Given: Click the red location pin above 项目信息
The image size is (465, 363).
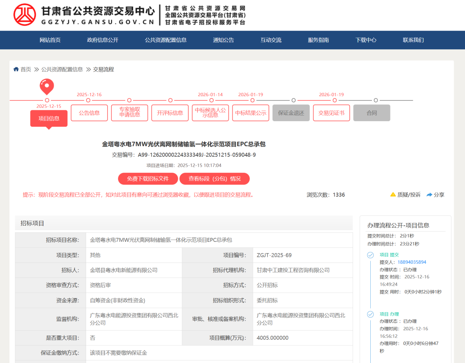Looking at the screenshot, I should [46, 86].
